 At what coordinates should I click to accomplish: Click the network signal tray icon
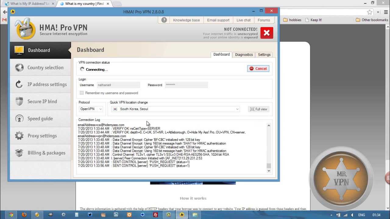pyautogui.click(x=346, y=215)
